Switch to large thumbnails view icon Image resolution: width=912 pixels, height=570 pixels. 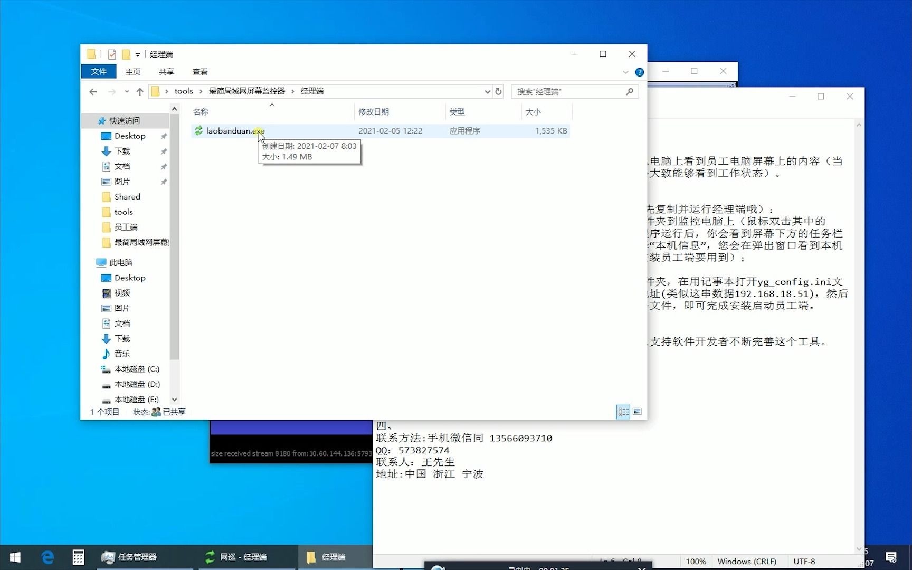(x=637, y=412)
